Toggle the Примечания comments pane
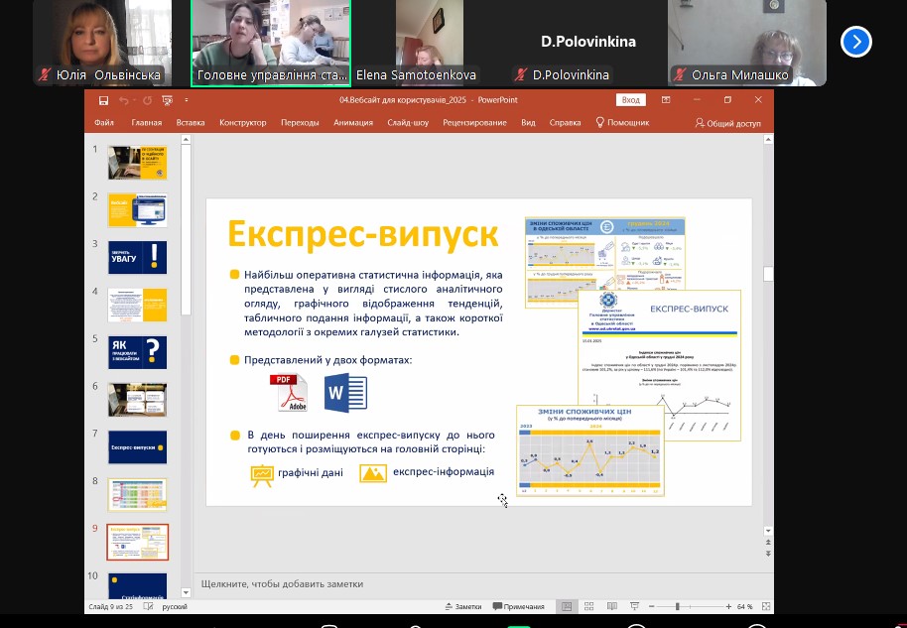Screen dimensions: 907x628 coord(518,606)
